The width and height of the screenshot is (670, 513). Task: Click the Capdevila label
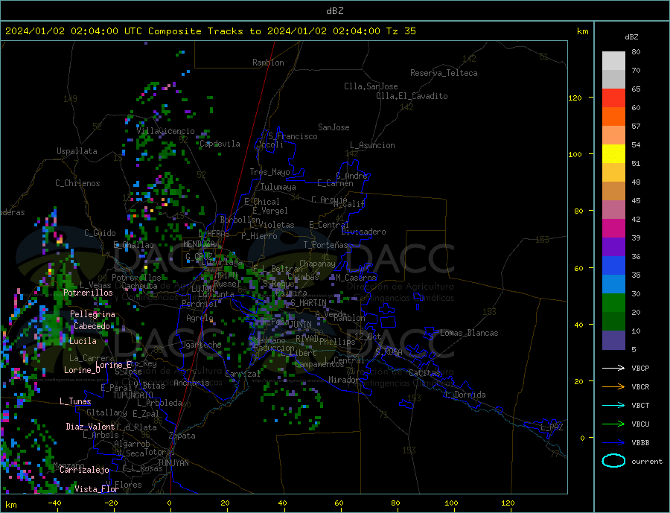220,144
